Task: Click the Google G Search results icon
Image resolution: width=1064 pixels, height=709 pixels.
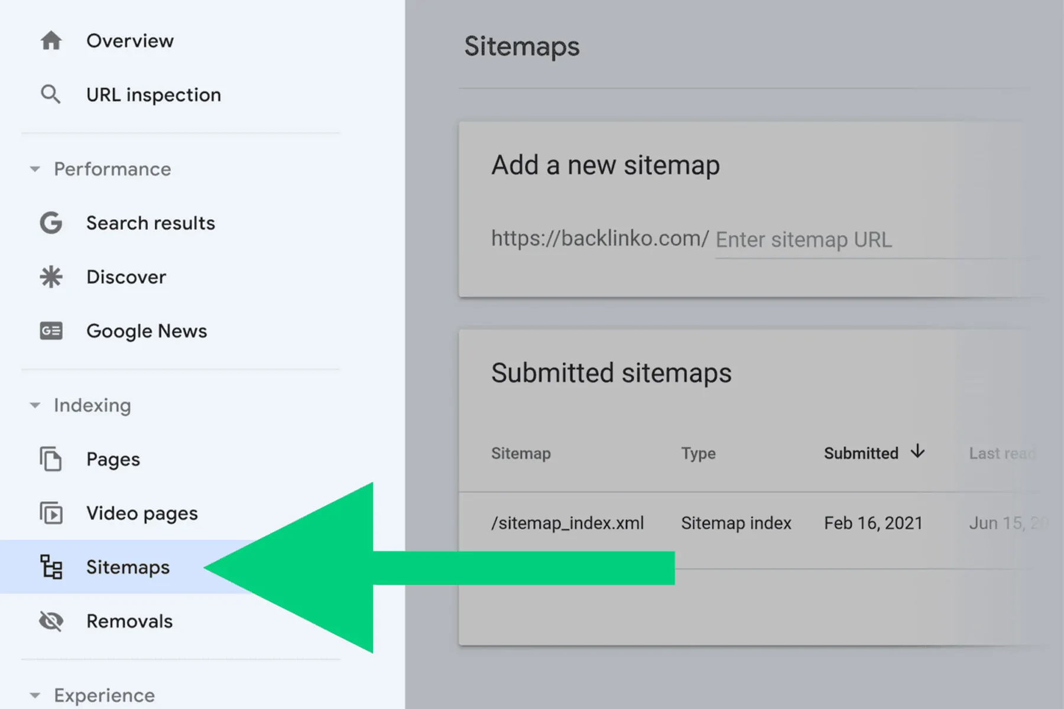Action: [51, 223]
